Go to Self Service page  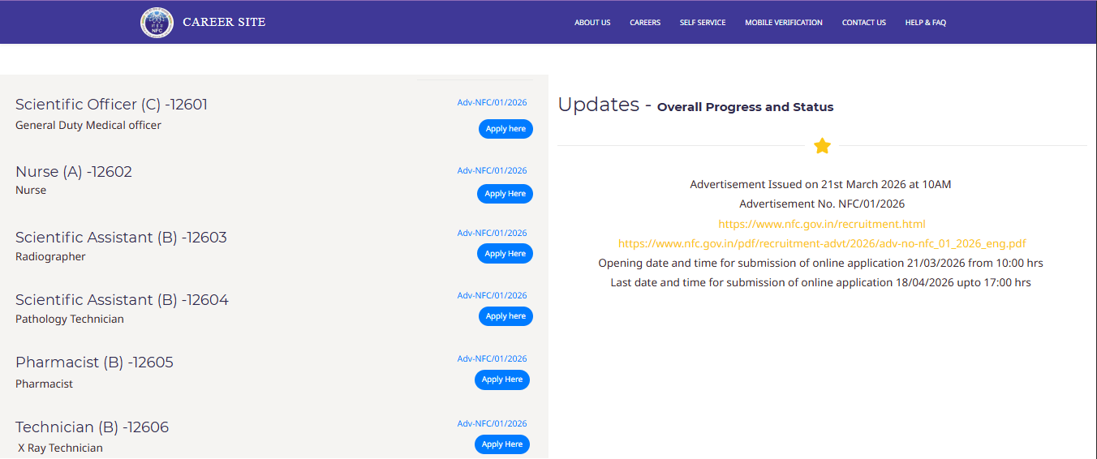tap(703, 23)
